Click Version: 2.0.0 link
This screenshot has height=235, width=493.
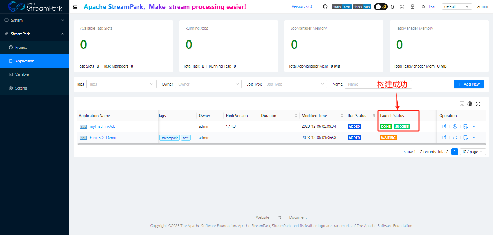coord(302,6)
